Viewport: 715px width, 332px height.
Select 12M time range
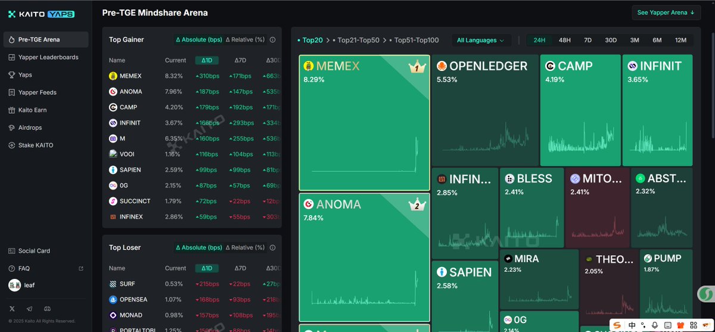(x=680, y=41)
